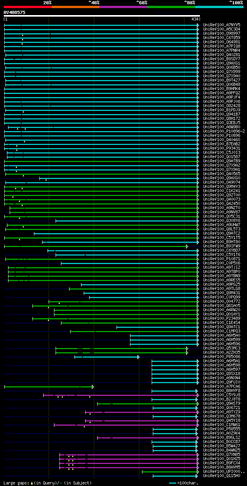Screen dimensions: 247x486
Task: Open hit UniRef100_B8HYF8
Action: 221,391
